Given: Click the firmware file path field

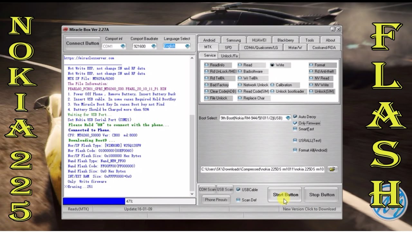Looking at the screenshot, I should [x=263, y=169].
